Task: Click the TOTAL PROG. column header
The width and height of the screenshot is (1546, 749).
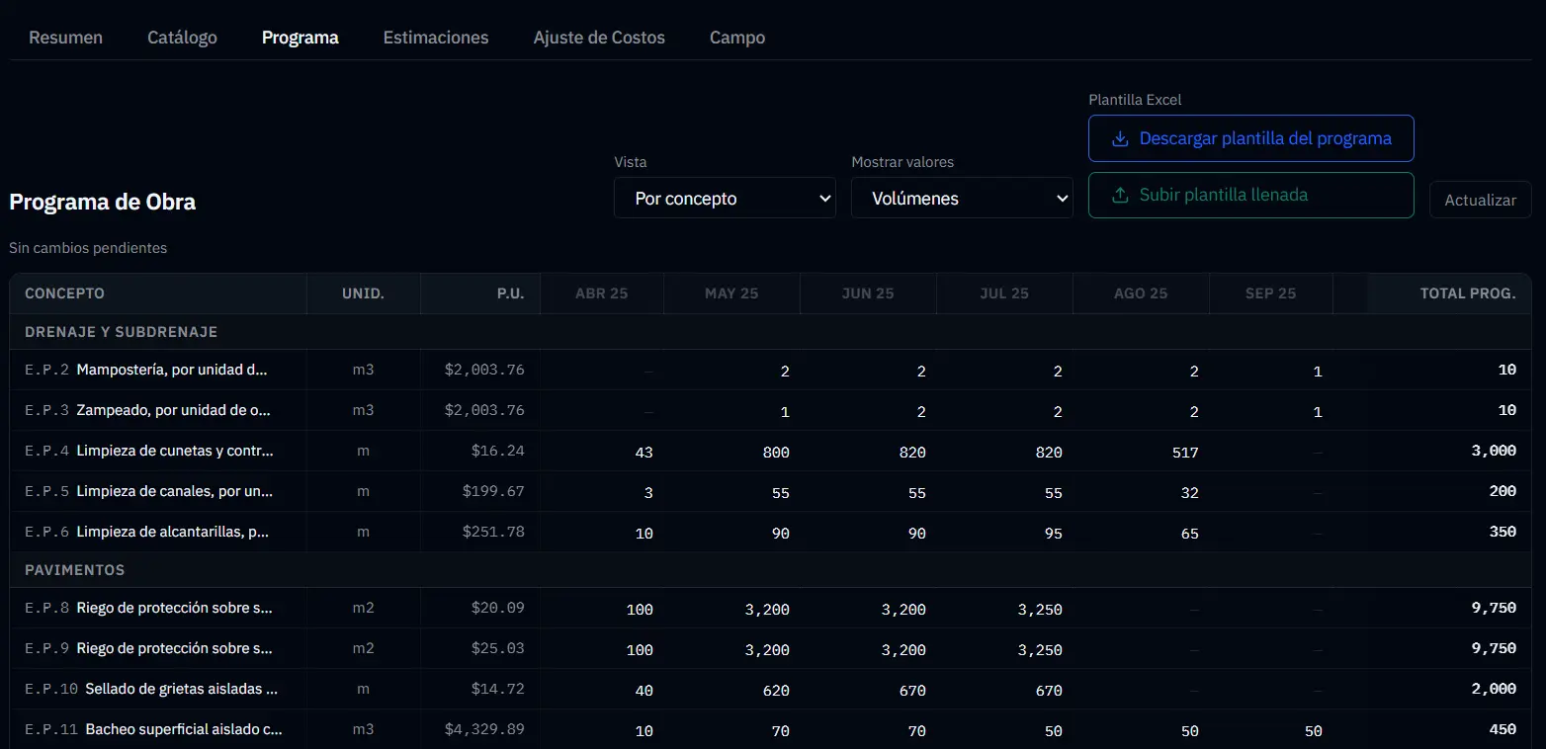Action: click(1467, 293)
